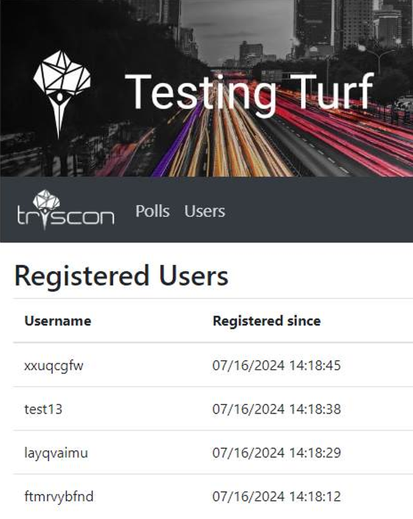Open the Polls page
This screenshot has width=413, height=519.
pos(152,211)
